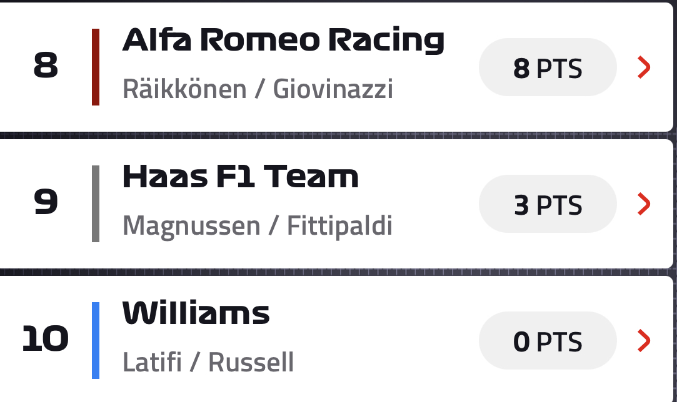Image resolution: width=677 pixels, height=402 pixels.
Task: Click the Latifi / Russell driver names
Action: [208, 362]
